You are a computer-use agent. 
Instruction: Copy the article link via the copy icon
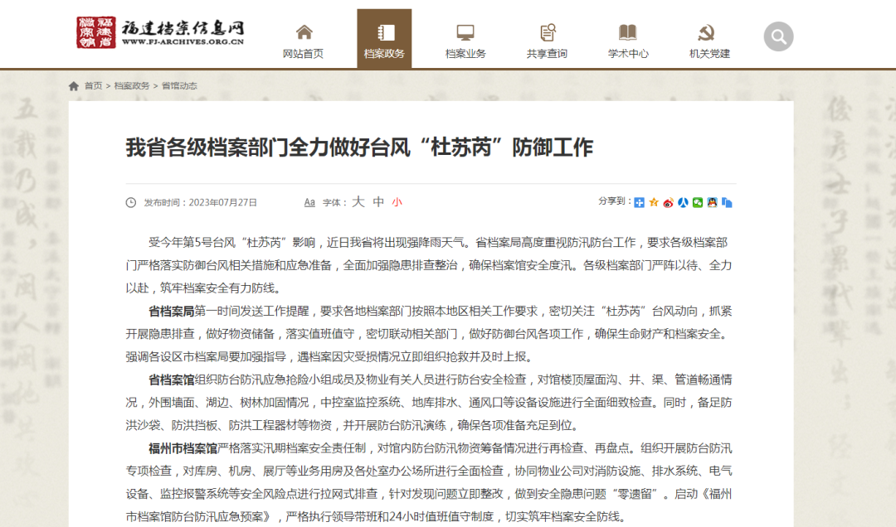click(x=728, y=201)
